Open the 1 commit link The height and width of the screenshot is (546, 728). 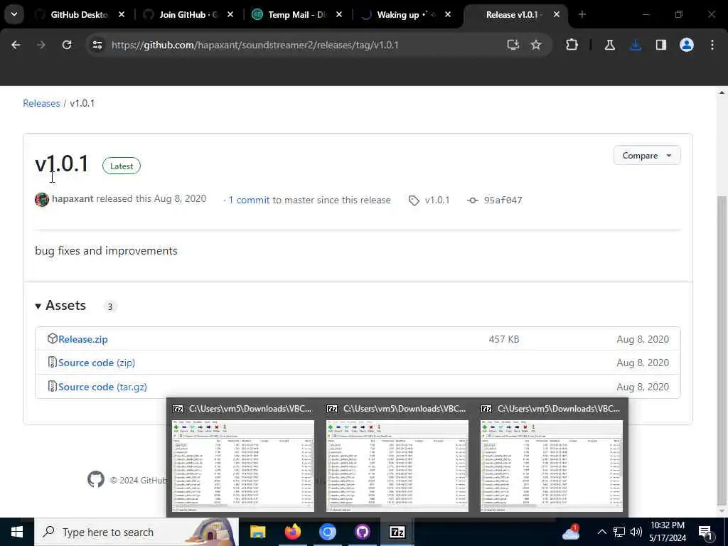pos(249,200)
